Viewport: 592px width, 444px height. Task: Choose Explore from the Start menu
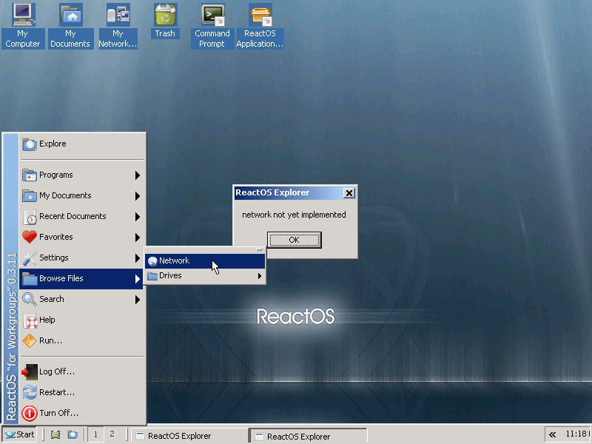coord(82,144)
